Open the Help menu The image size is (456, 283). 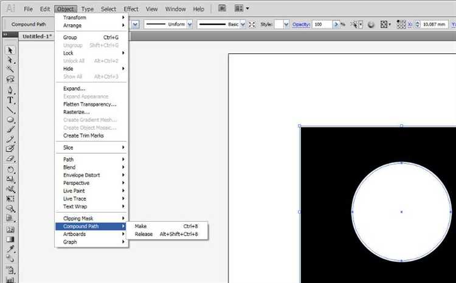click(198, 9)
